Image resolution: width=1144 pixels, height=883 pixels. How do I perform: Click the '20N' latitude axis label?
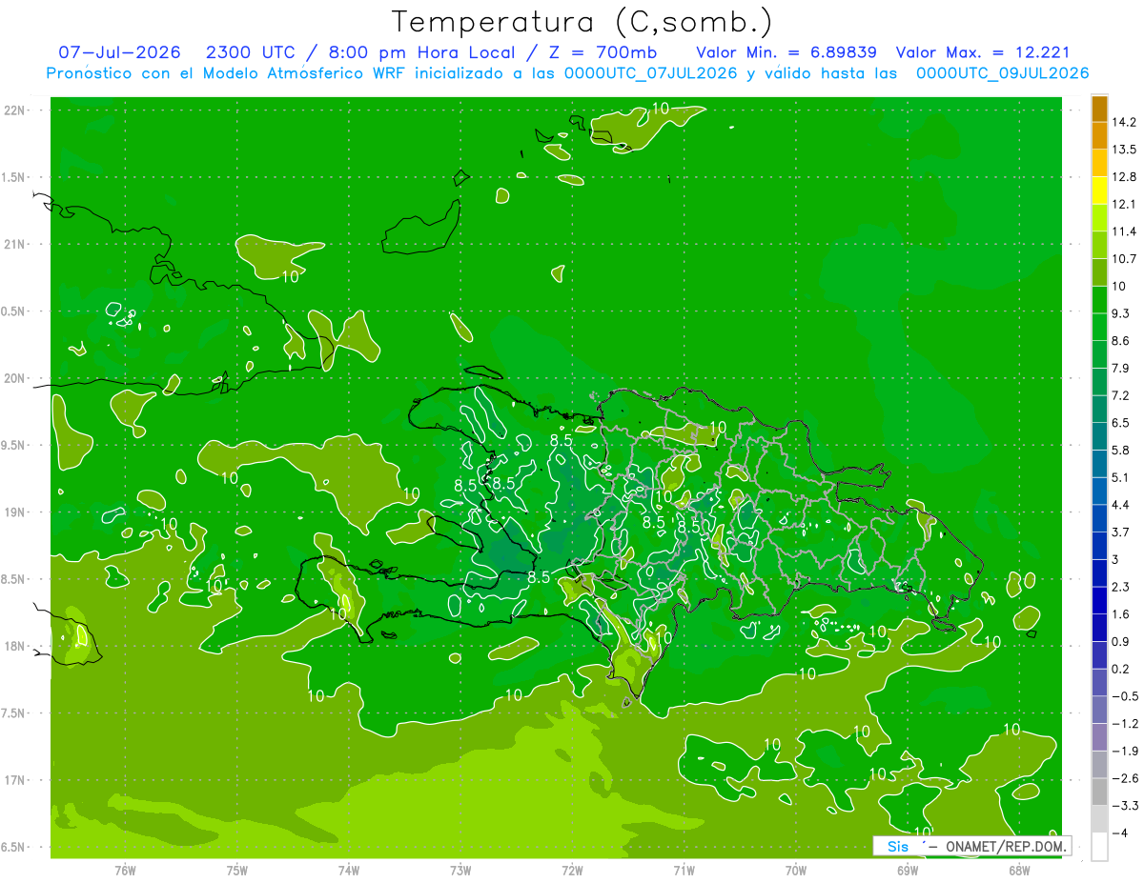point(14,379)
